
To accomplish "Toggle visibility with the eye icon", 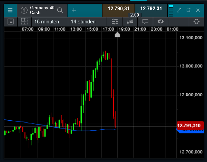I will (x=160, y=22).
